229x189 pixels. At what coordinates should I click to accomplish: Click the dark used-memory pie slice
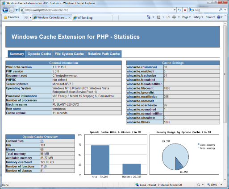point(178,164)
